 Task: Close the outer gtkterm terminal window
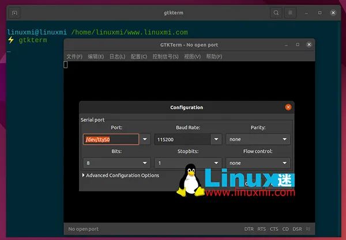333,13
